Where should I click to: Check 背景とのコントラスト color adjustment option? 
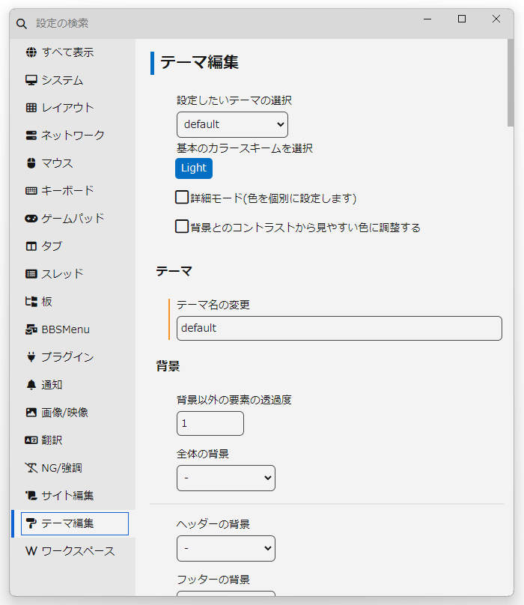[182, 226]
